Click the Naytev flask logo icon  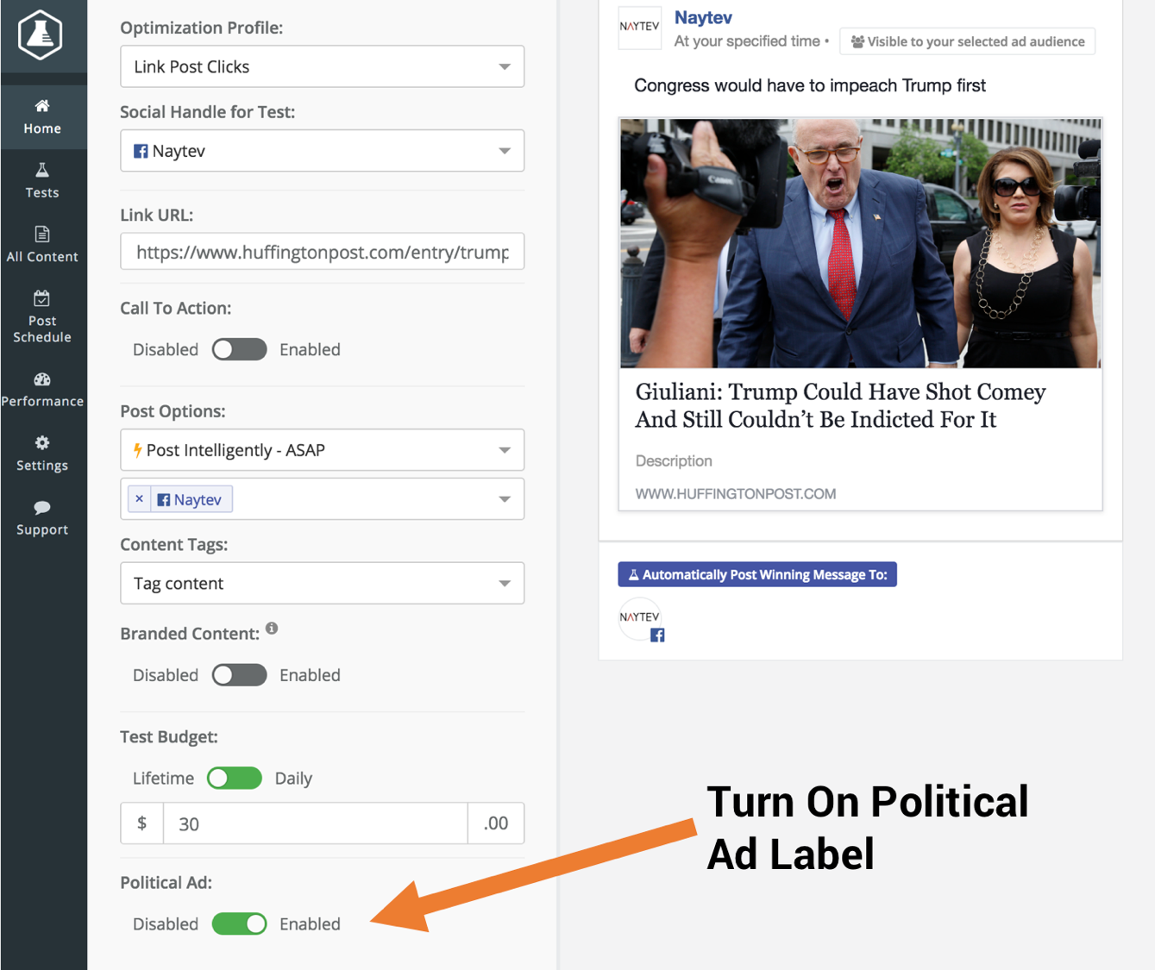pos(41,35)
